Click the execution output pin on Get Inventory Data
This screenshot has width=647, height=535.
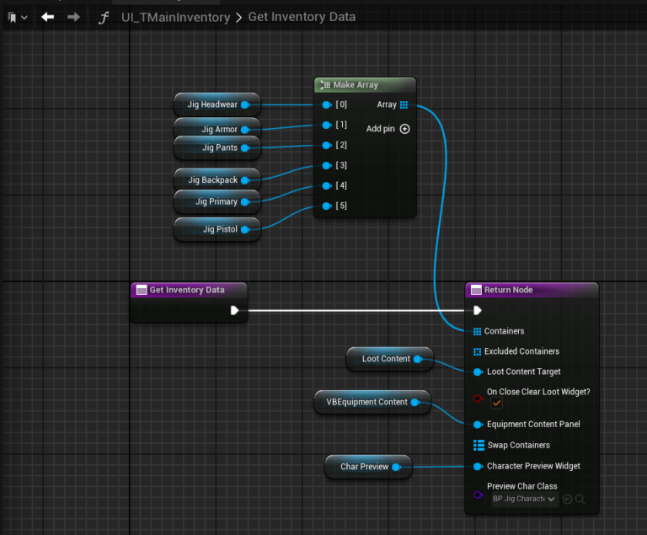click(234, 310)
